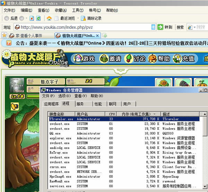Go to the Home page icon
This screenshot has width=208, height=192.
point(49,18)
